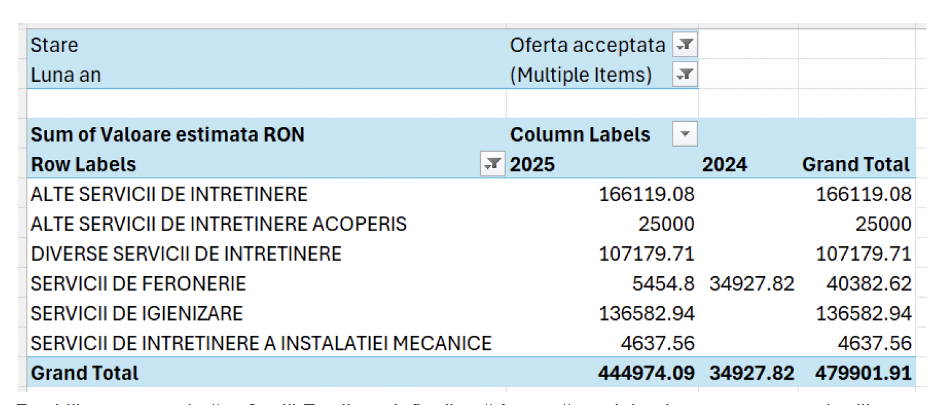Select the 'SERVICII DE FERONERIE' row label

tap(138, 284)
